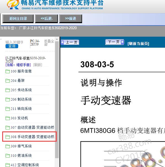Expand 310 燃油系统 tree item
Image resolution: width=165 pixels, height=167 pixels.
pyautogui.click(x=21, y=156)
